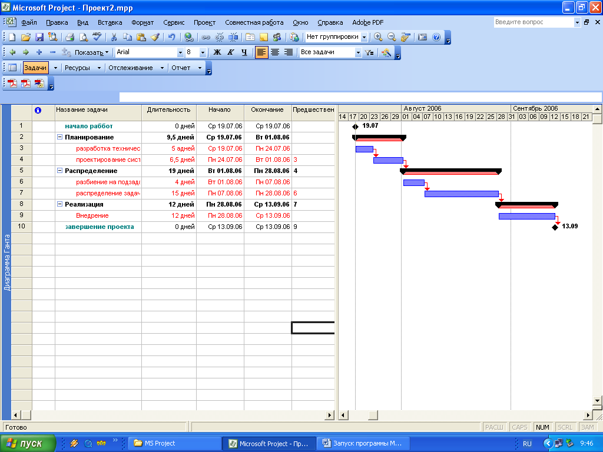603x452 pixels.
Task: Open the Arial font dropdown
Action: pyautogui.click(x=180, y=52)
